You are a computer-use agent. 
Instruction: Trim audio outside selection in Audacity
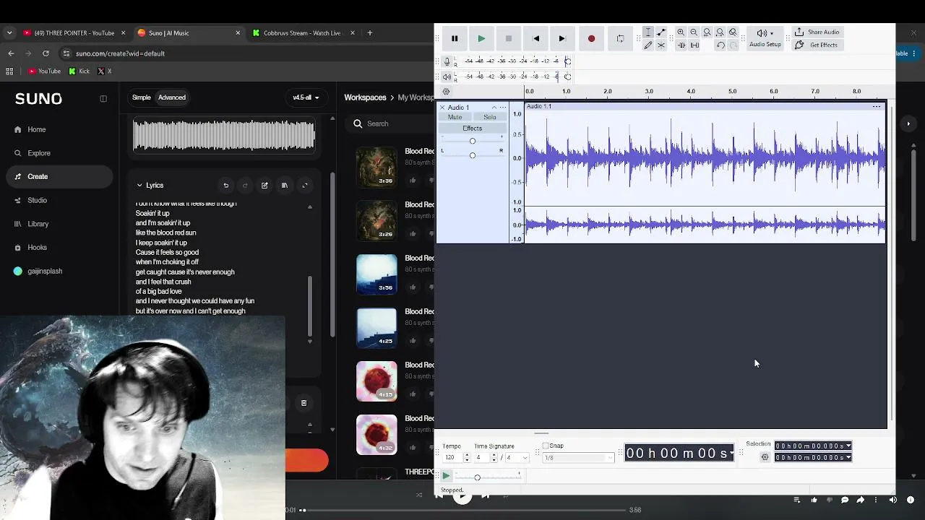[x=681, y=45]
